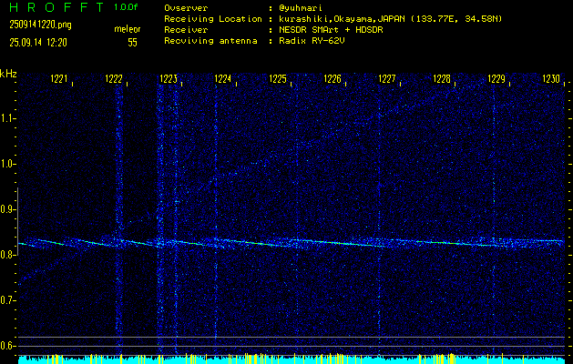The image size is (573, 364).
Task: Click the 1228 time marker
Action: [442, 79]
